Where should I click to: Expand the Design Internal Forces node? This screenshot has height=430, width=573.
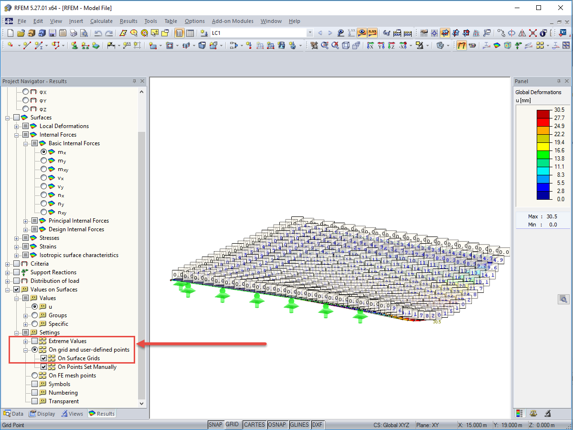click(x=26, y=229)
